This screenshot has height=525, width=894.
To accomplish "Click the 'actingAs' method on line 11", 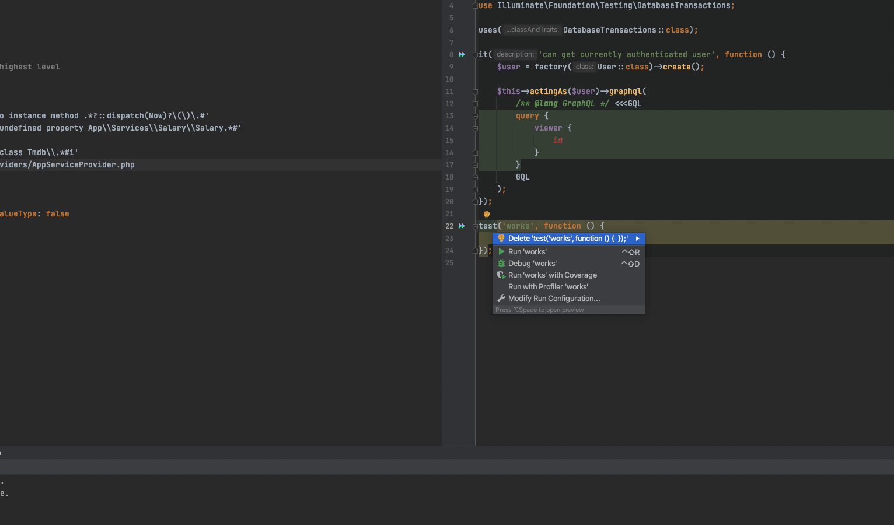I will coord(549,91).
